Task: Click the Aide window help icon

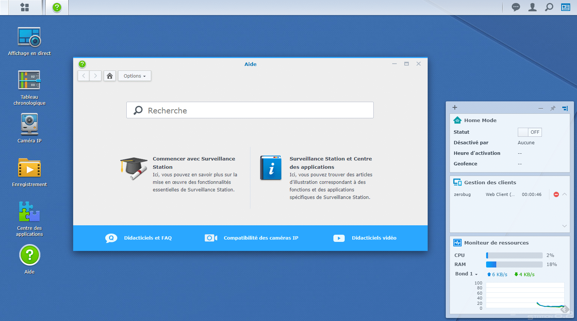Action: click(82, 64)
